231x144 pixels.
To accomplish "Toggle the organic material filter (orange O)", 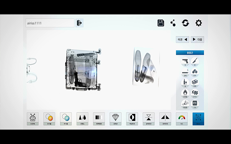I will [49, 119].
